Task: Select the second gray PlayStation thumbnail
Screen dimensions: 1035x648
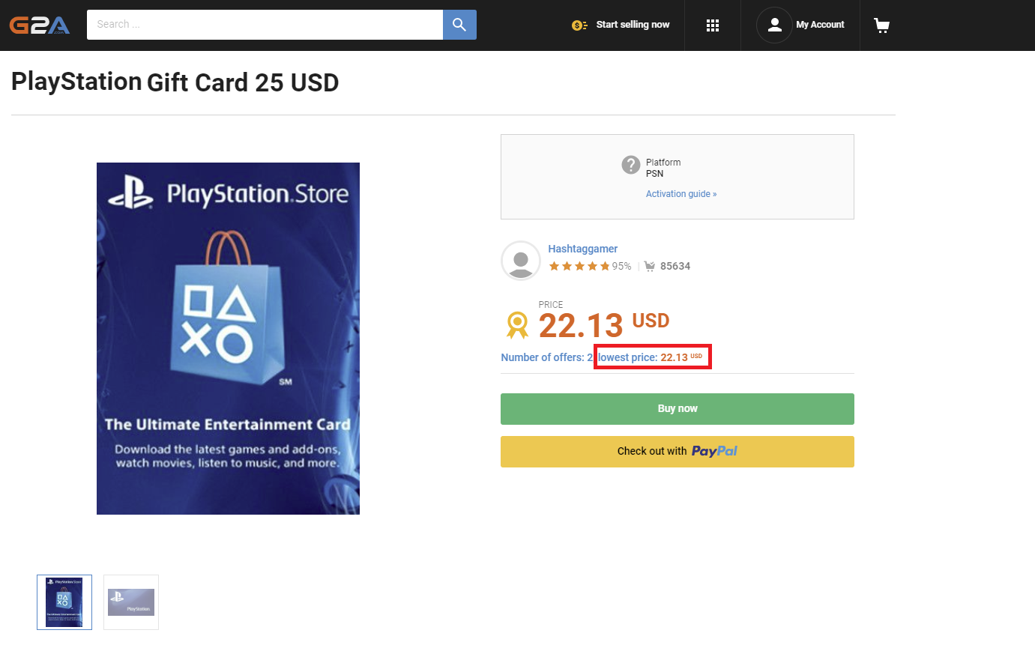Action: [x=131, y=602]
